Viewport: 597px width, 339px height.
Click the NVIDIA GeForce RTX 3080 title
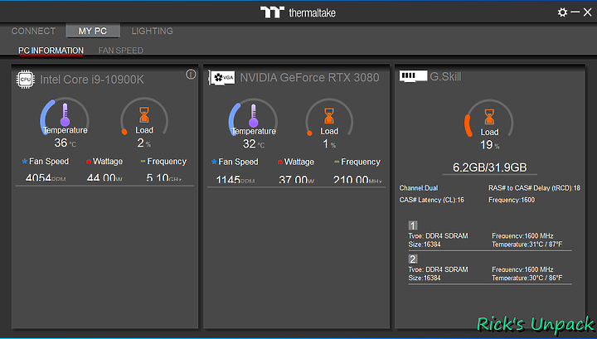(309, 78)
